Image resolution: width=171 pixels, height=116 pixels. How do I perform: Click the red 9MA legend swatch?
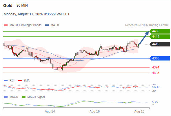[20, 81]
